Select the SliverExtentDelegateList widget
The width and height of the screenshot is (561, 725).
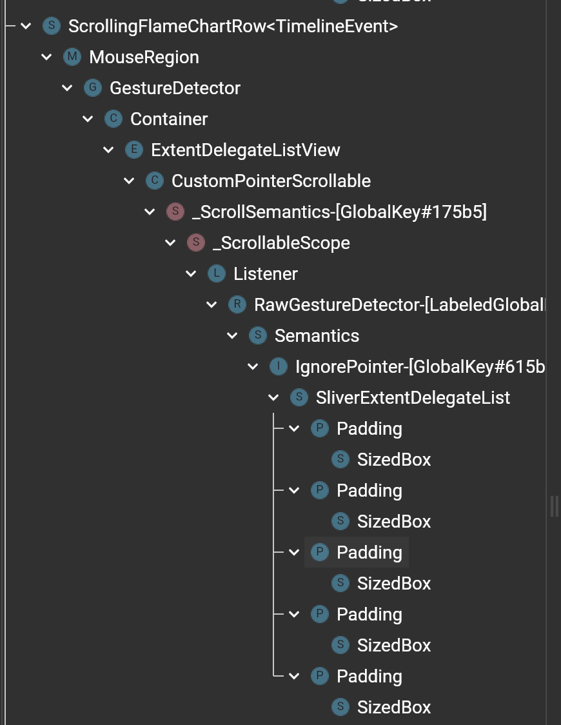click(413, 397)
